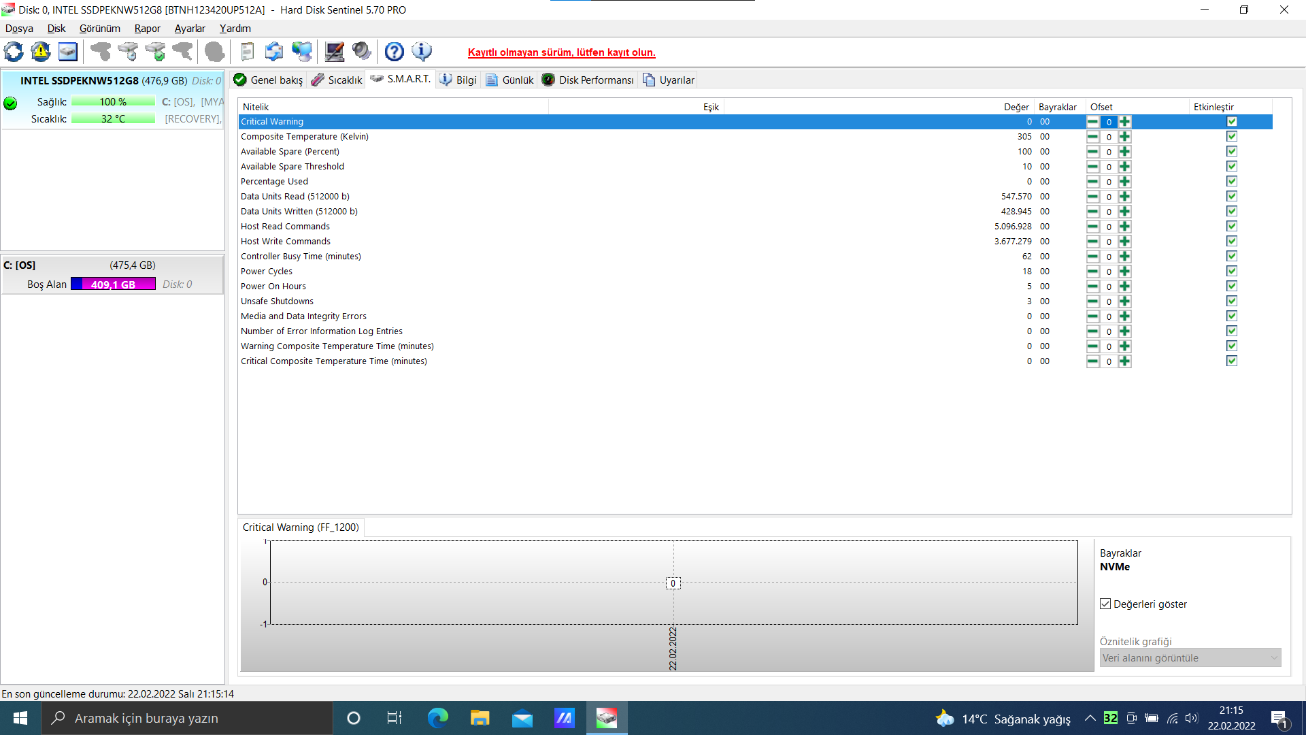Click the tray temperature 32 icon
The image size is (1306, 735).
(1111, 718)
